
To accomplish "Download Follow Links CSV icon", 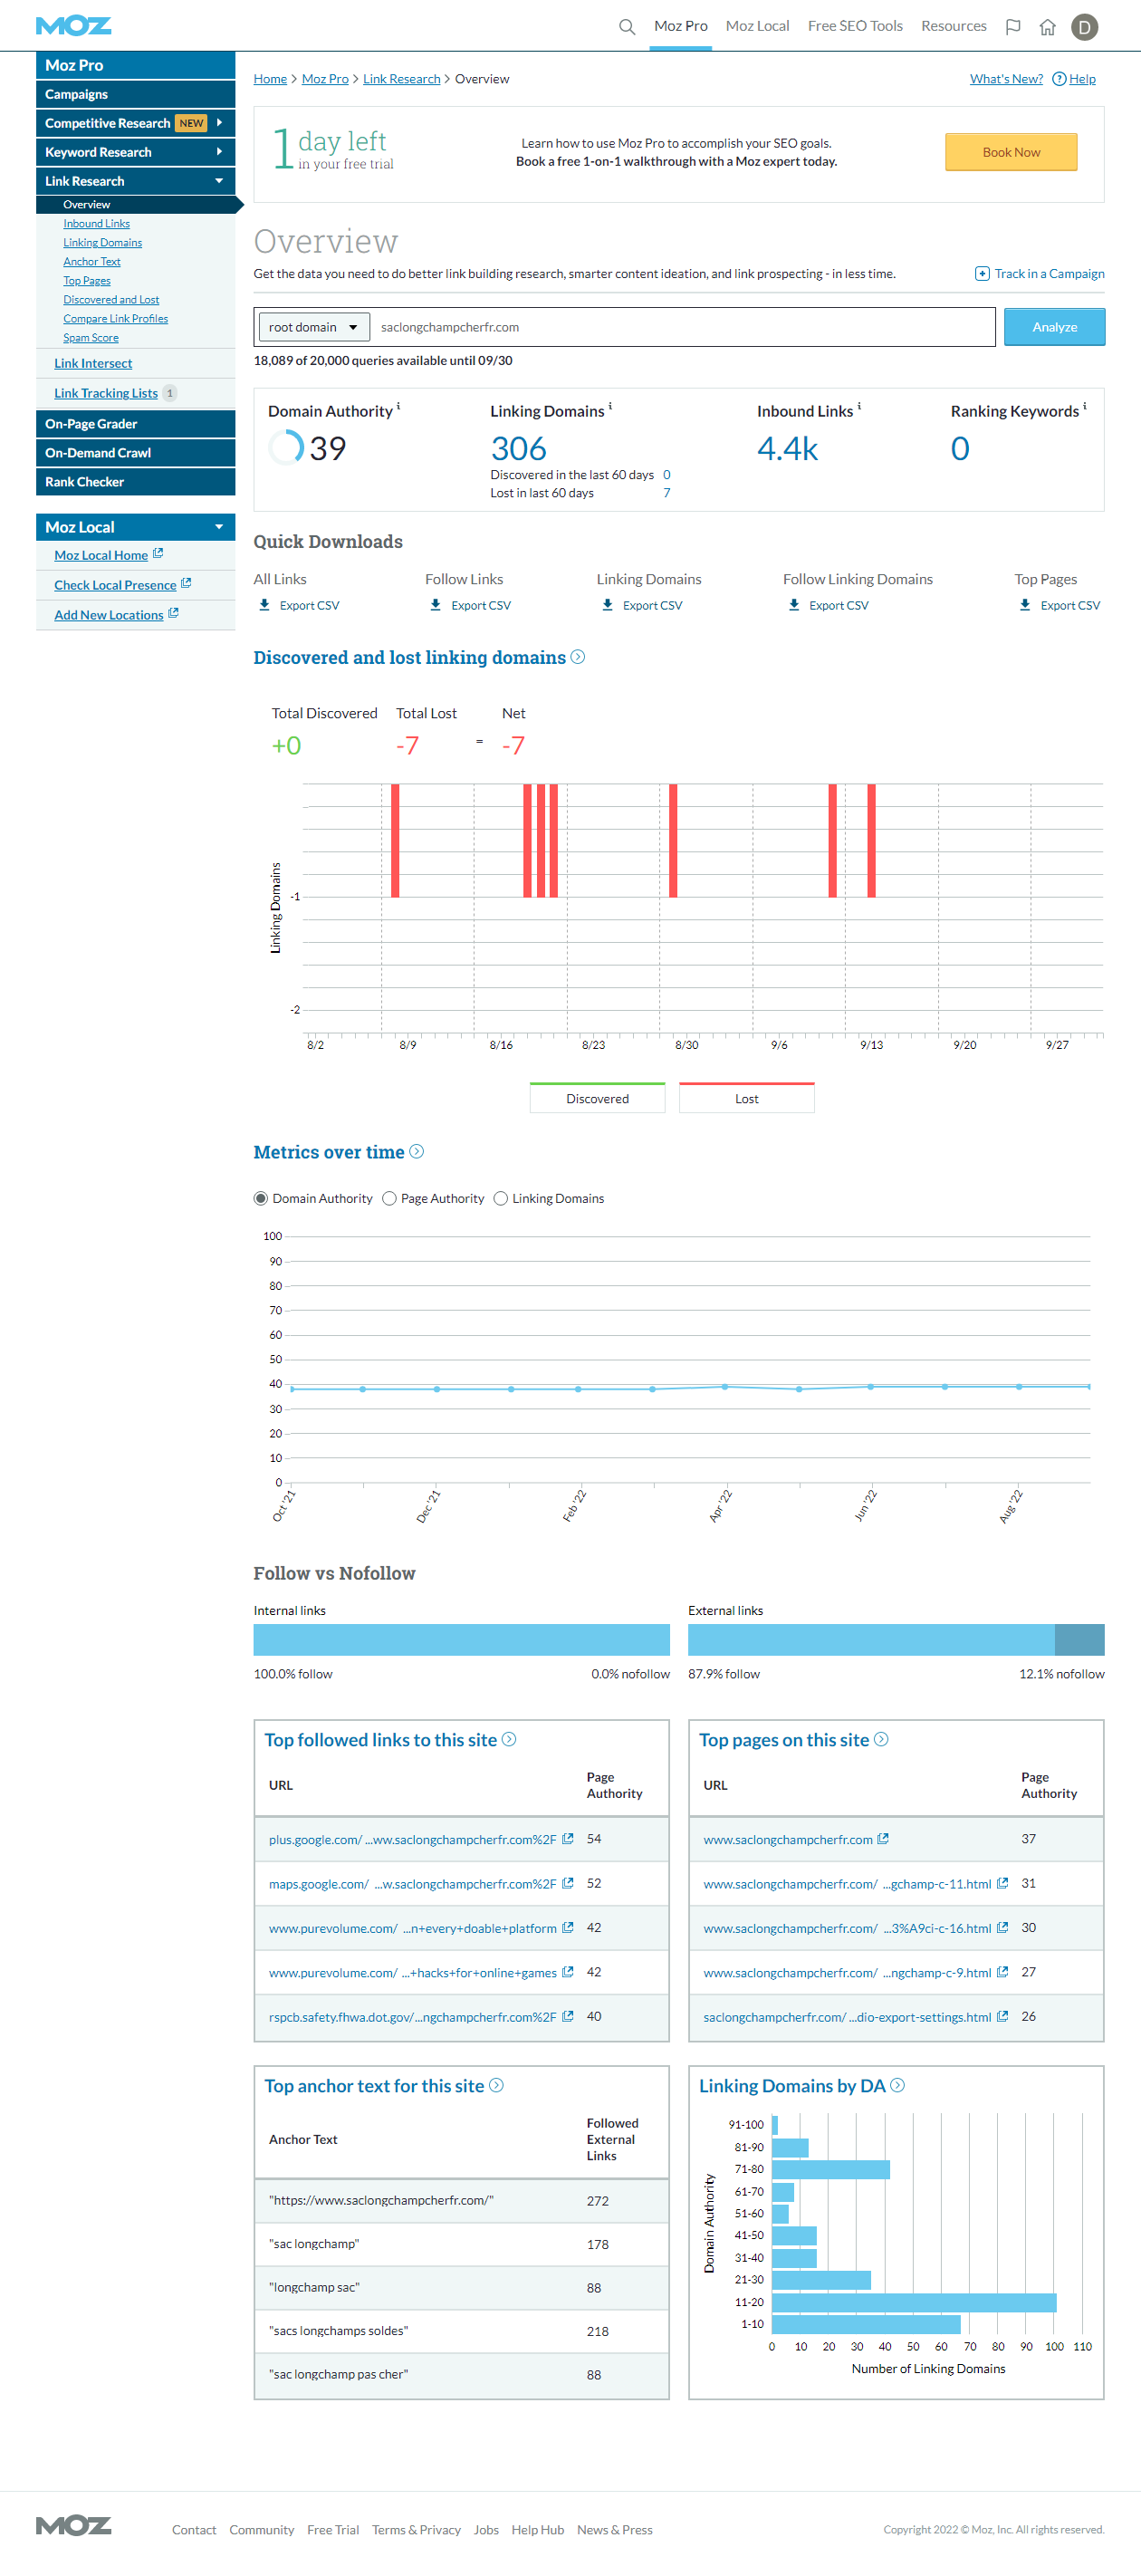I will pyautogui.click(x=436, y=605).
